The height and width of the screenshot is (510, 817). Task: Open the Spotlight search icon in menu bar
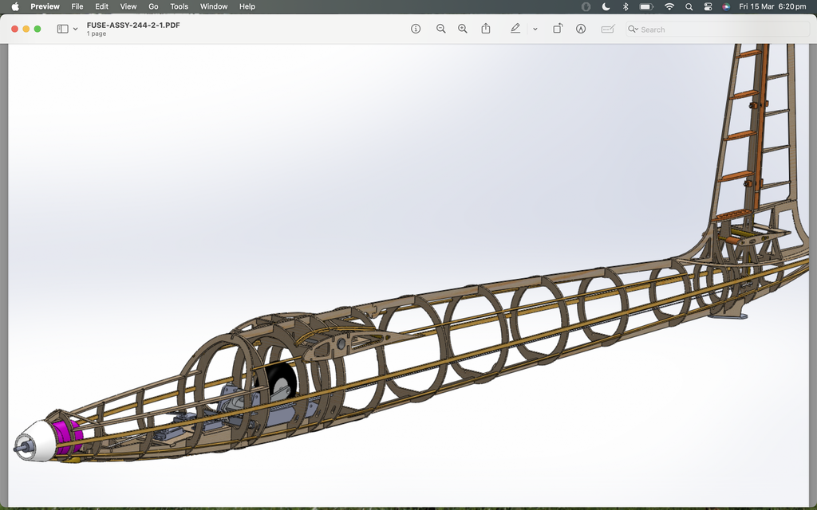(689, 6)
